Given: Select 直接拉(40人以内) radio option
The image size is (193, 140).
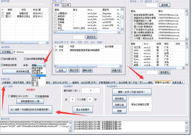Looking at the screenshot, I should coord(9,96).
